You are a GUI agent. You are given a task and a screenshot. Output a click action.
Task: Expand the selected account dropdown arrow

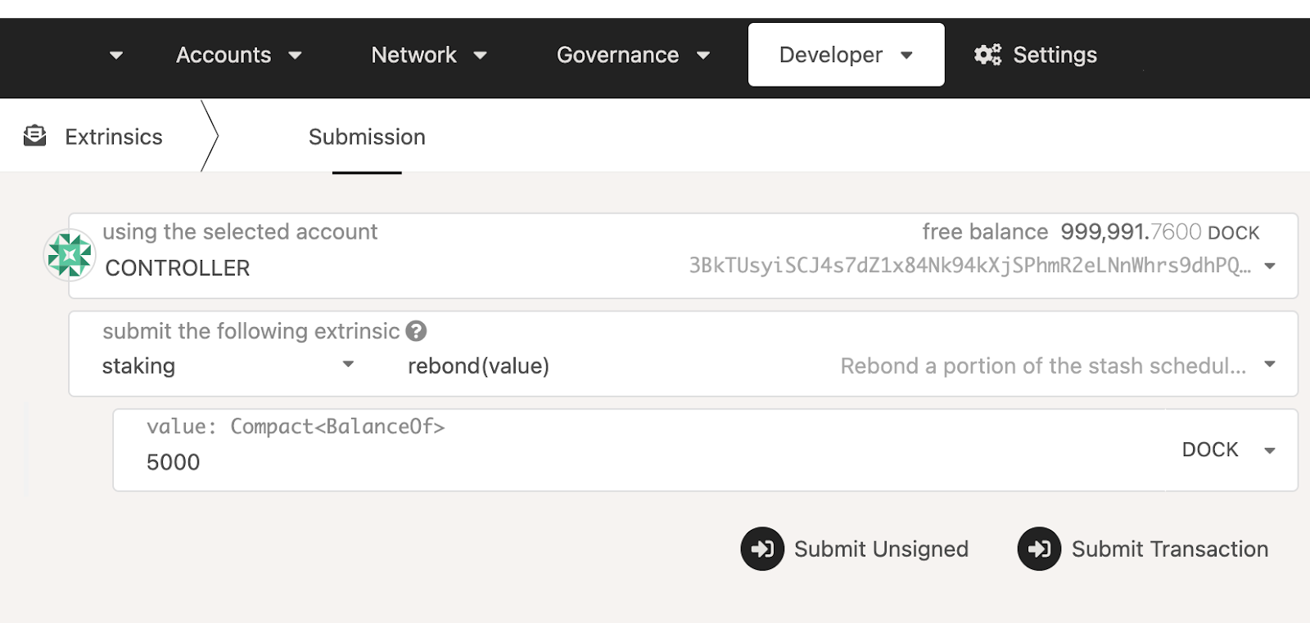(1270, 266)
